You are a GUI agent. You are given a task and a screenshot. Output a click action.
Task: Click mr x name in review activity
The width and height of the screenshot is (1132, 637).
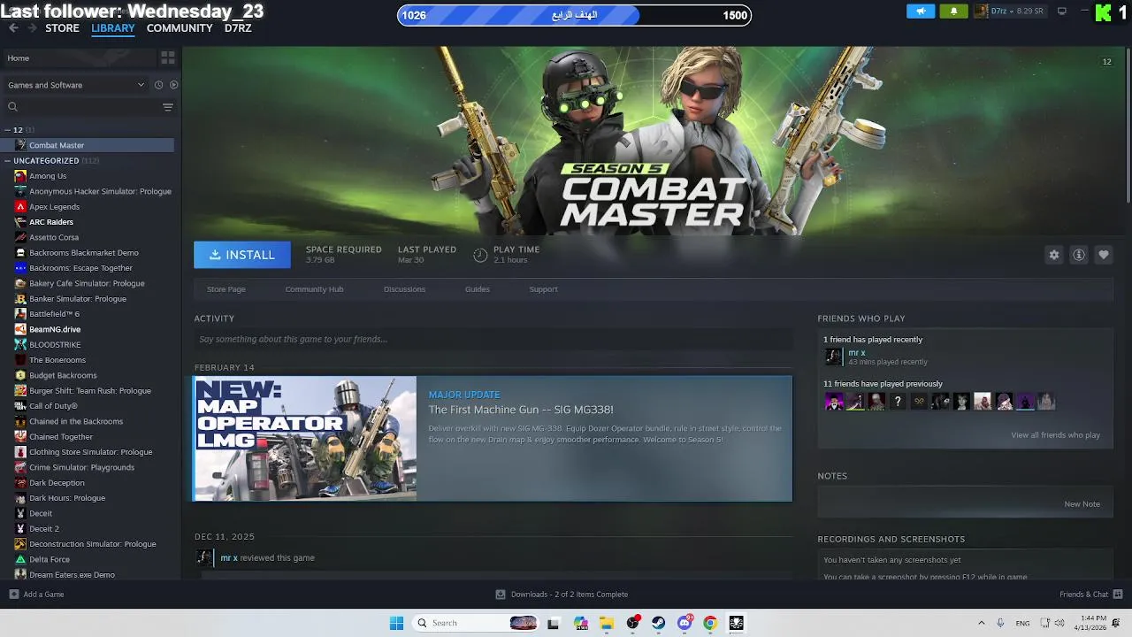coord(229,558)
